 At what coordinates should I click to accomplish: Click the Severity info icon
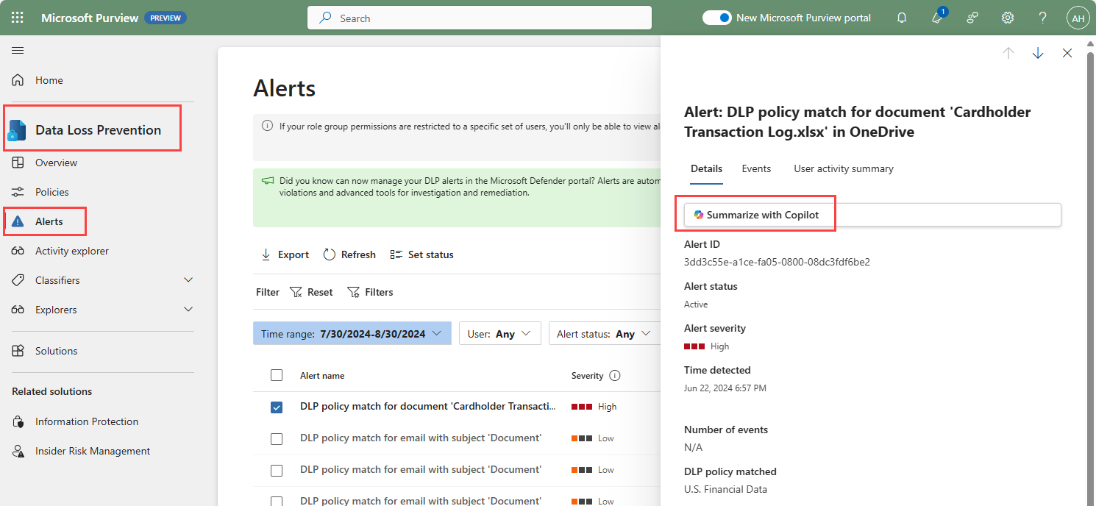[x=615, y=375]
